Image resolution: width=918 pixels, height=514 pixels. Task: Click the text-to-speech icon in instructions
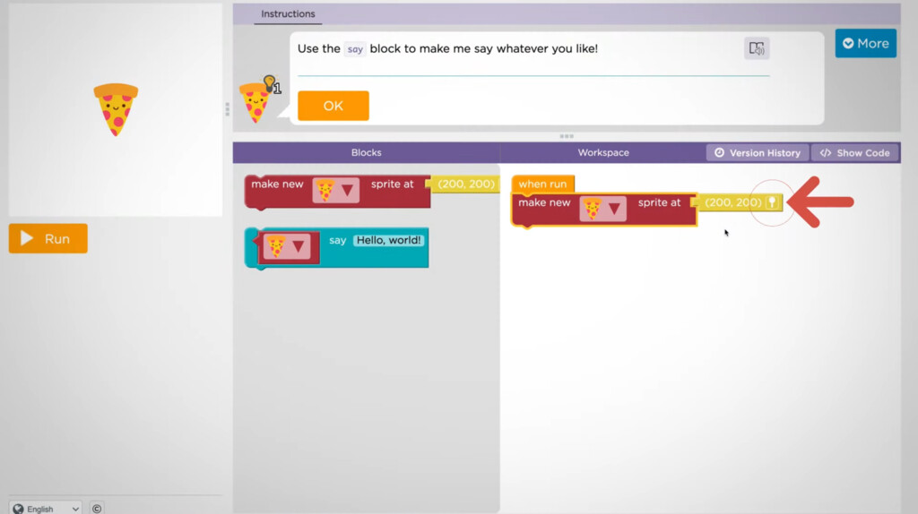tap(757, 48)
